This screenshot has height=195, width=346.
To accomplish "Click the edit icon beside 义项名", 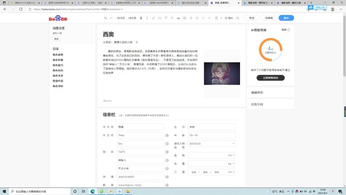I will pyautogui.click(x=137, y=42).
